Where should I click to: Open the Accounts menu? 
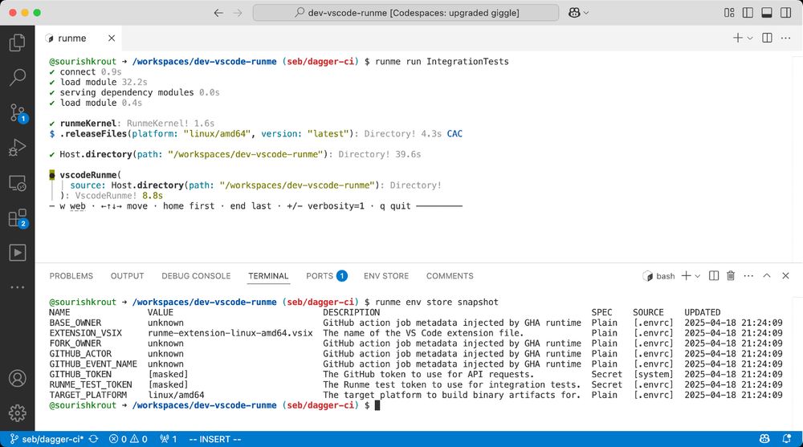[x=18, y=379]
